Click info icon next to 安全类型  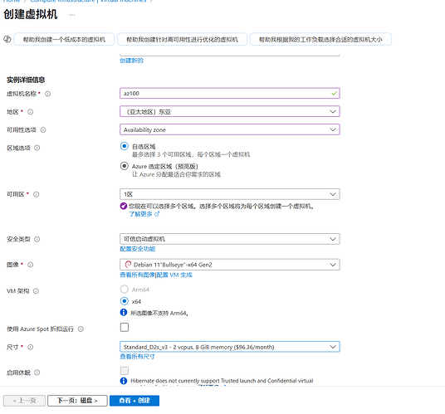(x=37, y=239)
